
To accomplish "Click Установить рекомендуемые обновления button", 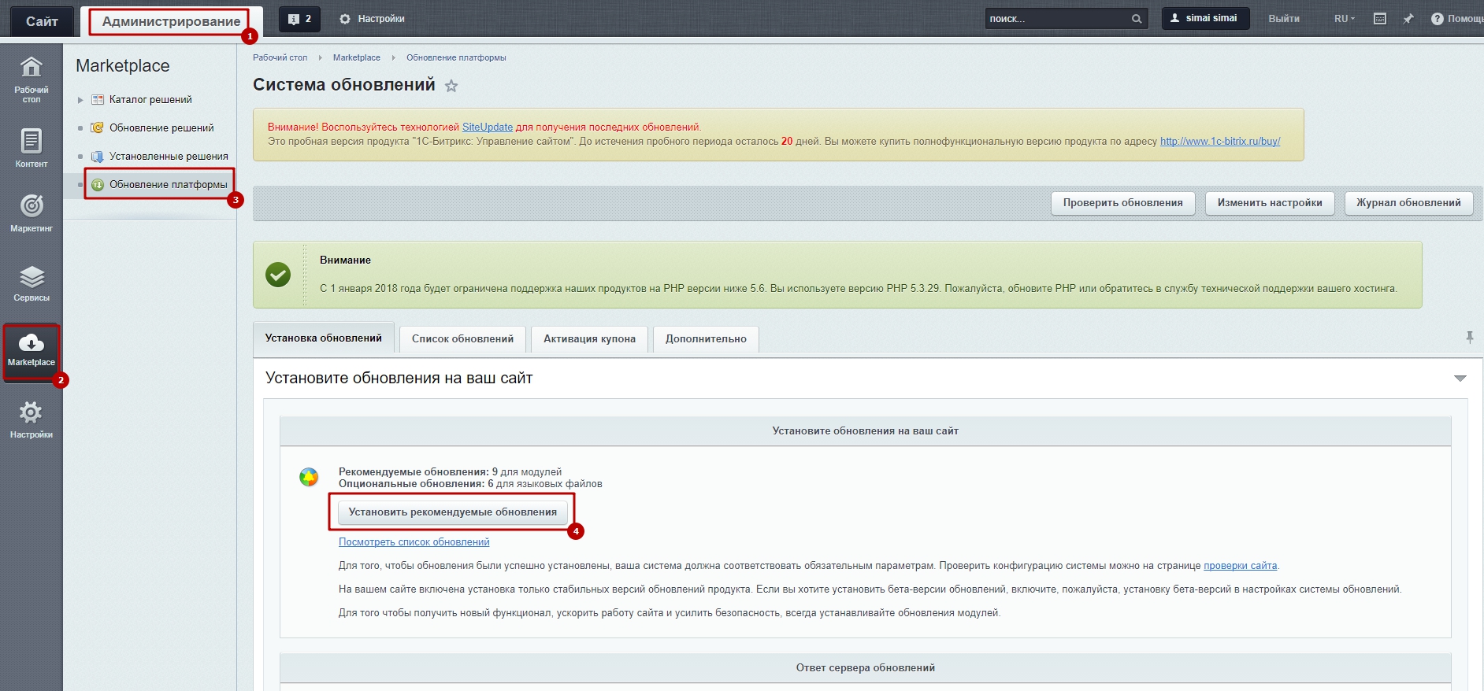I will click(x=452, y=512).
